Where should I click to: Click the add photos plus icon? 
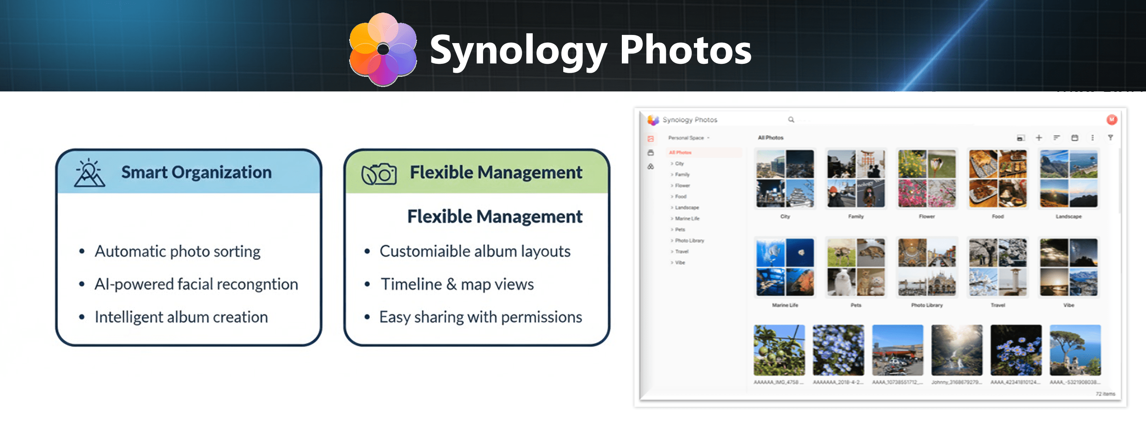click(1039, 138)
